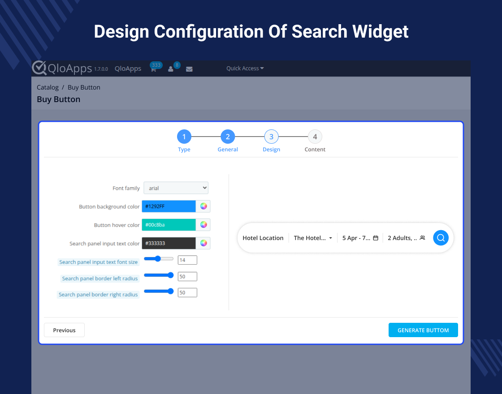This screenshot has height=394, width=502.
Task: Open the messages envelope icon
Action: (189, 69)
